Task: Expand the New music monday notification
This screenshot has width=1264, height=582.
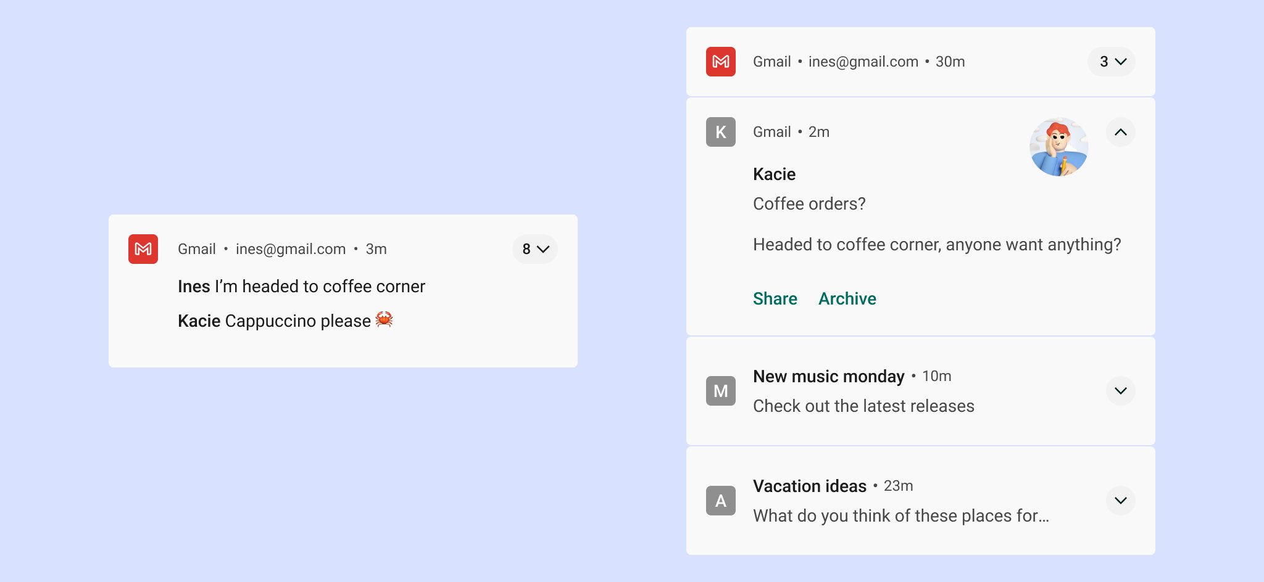Action: pyautogui.click(x=1121, y=391)
